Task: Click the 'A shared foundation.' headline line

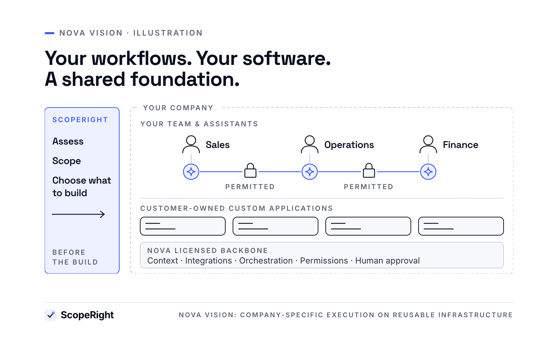Action: coord(142,79)
